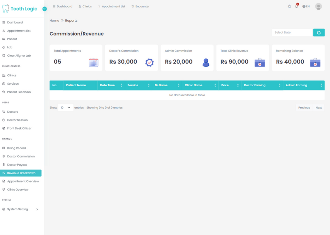
Task: Click the Reports breadcrumb text
Action: pyautogui.click(x=71, y=21)
